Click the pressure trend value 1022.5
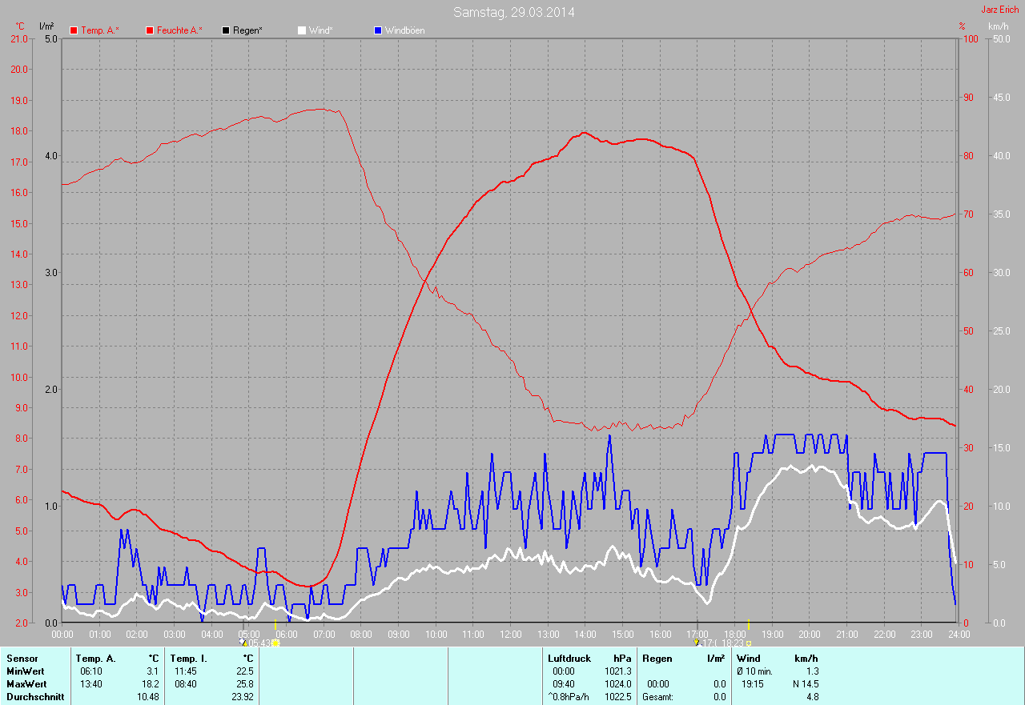 (617, 697)
